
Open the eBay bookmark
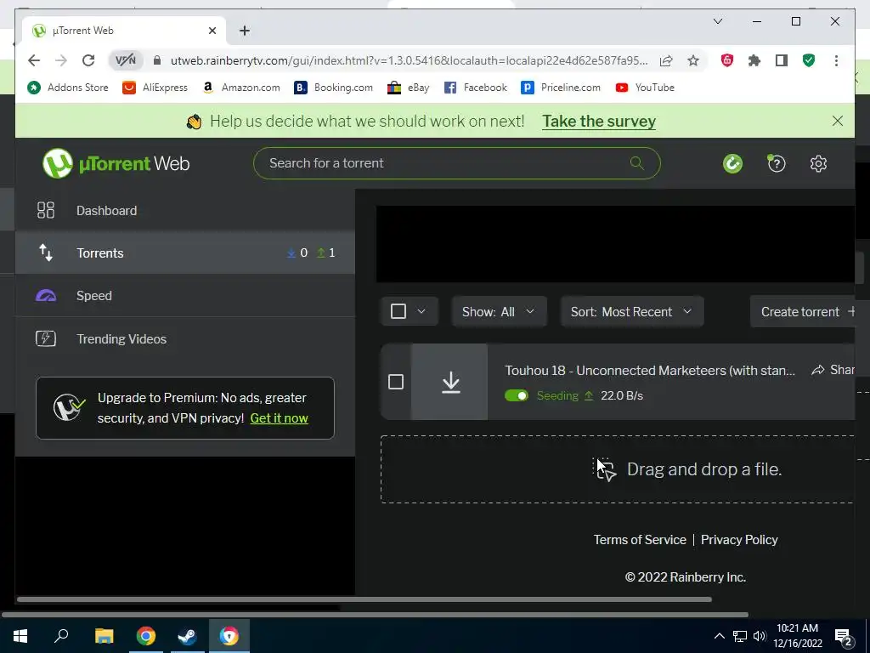pos(409,88)
